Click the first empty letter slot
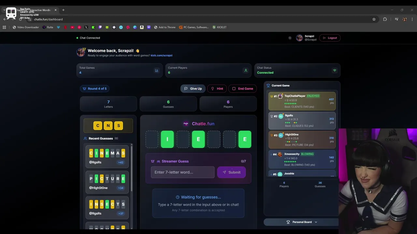This screenshot has height=234, width=417. (152, 139)
